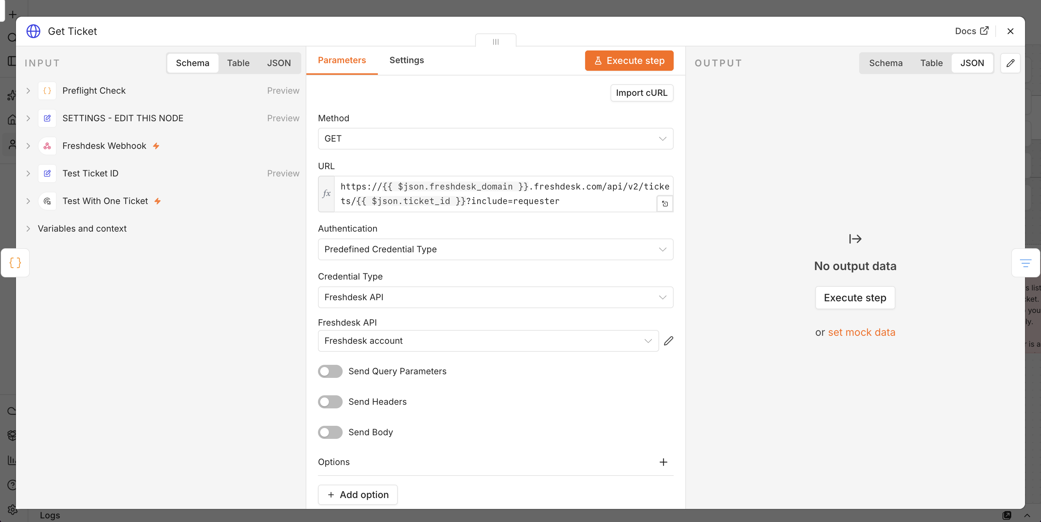The height and width of the screenshot is (522, 1041).
Task: Edit the Freshdesk account credential with pencil
Action: click(x=668, y=341)
